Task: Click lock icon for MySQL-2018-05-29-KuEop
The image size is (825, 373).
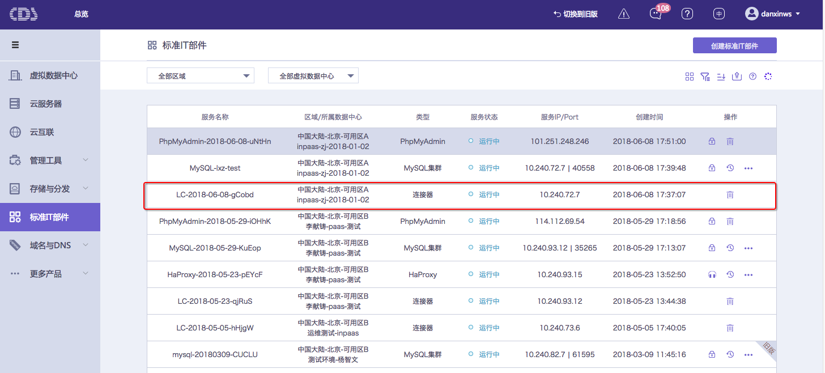Action: pyautogui.click(x=712, y=248)
